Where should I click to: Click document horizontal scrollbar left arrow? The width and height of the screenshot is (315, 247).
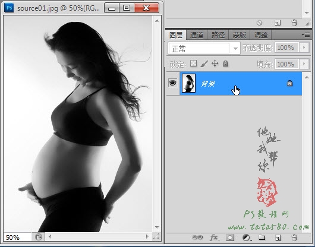point(50,237)
